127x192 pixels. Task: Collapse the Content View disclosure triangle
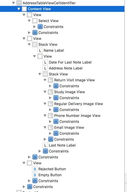[19, 9]
